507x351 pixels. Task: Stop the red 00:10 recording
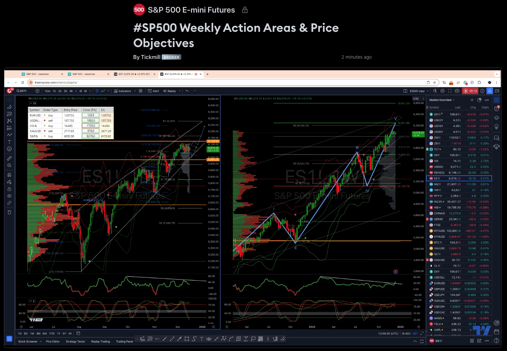[x=471, y=91]
